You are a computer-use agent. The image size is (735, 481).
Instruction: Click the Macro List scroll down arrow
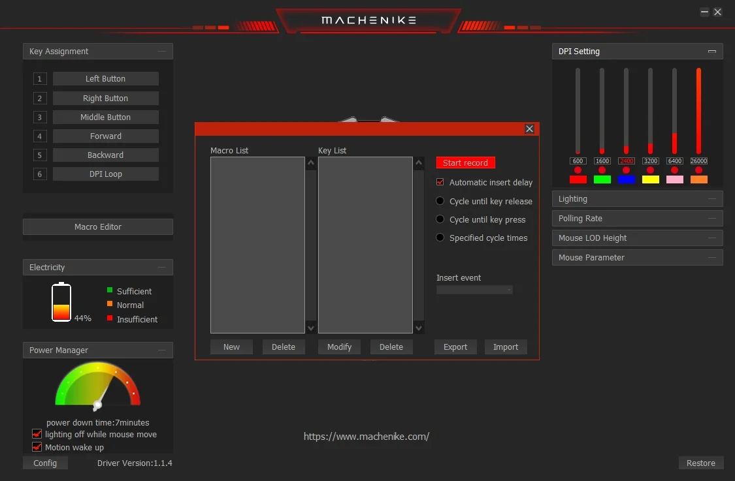310,328
